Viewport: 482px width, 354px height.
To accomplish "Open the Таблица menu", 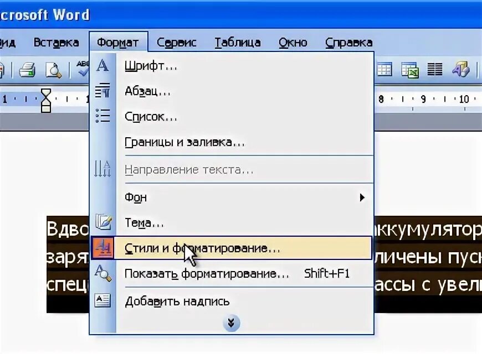I will pos(238,43).
